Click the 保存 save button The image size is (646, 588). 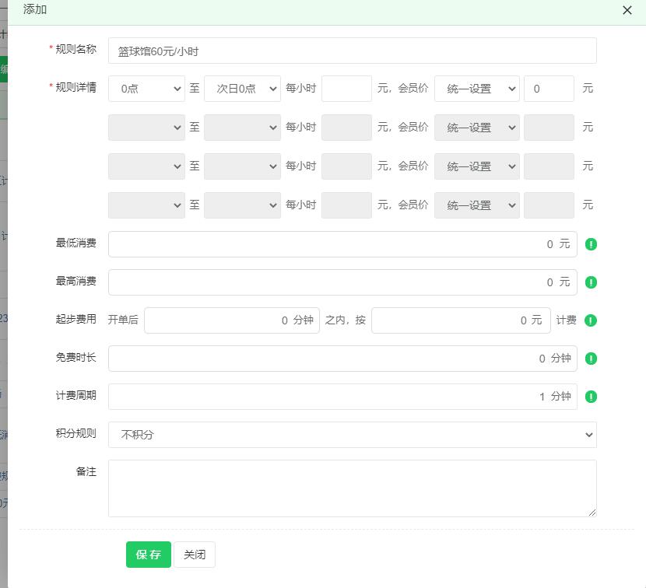pyautogui.click(x=148, y=555)
